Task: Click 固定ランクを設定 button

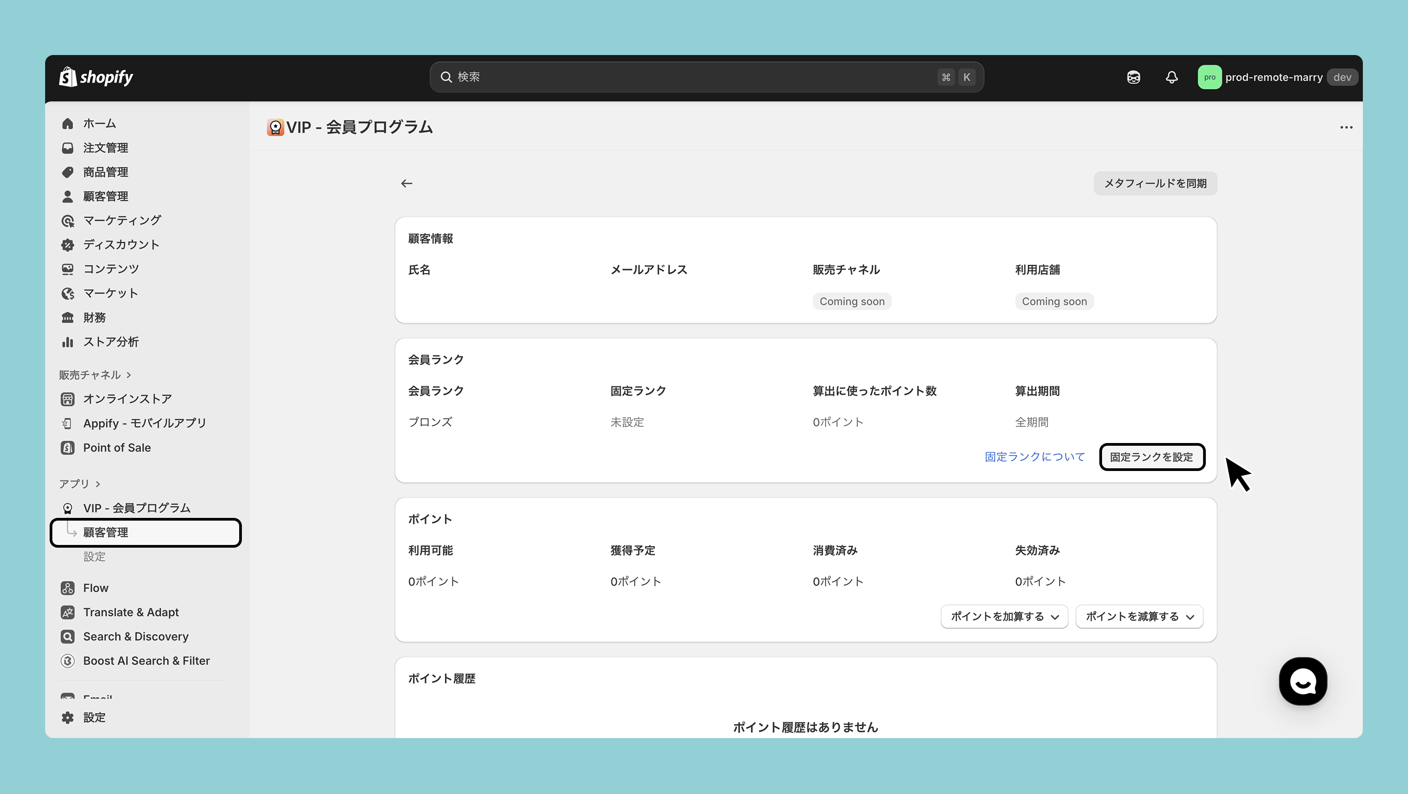Action: (x=1152, y=457)
